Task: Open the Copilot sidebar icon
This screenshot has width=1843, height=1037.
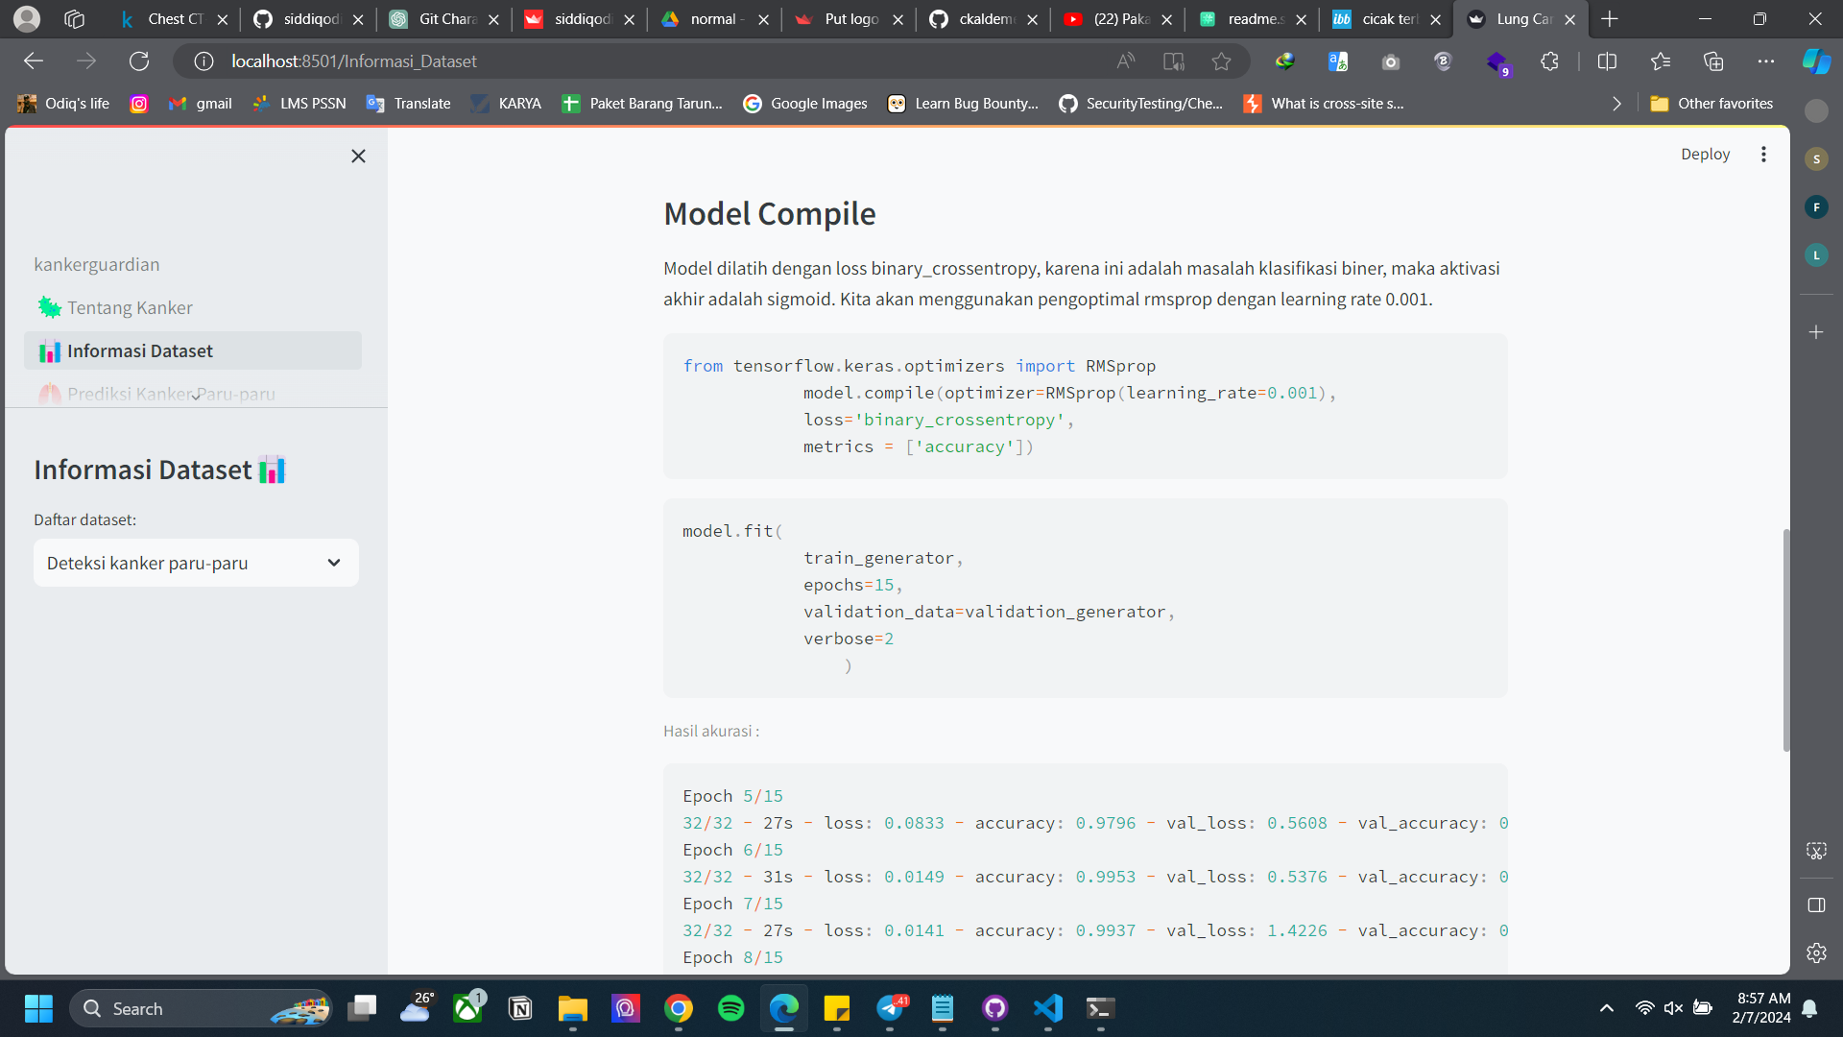Action: tap(1816, 61)
